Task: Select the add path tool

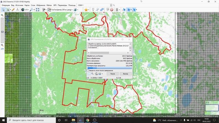Action: click(97, 10)
